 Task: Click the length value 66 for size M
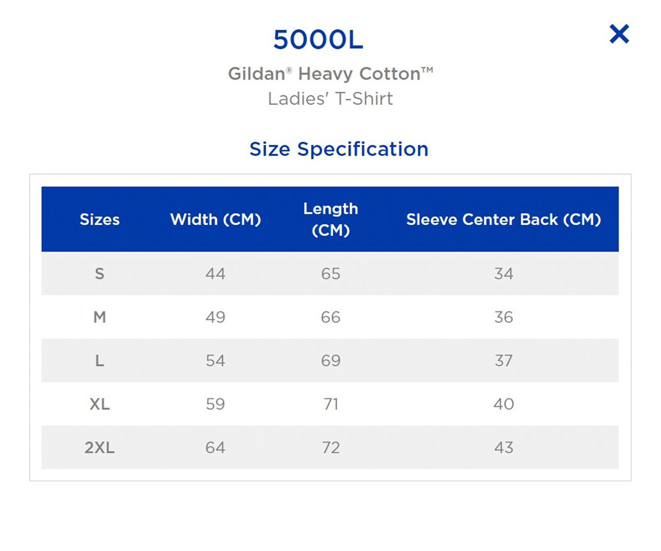(330, 317)
